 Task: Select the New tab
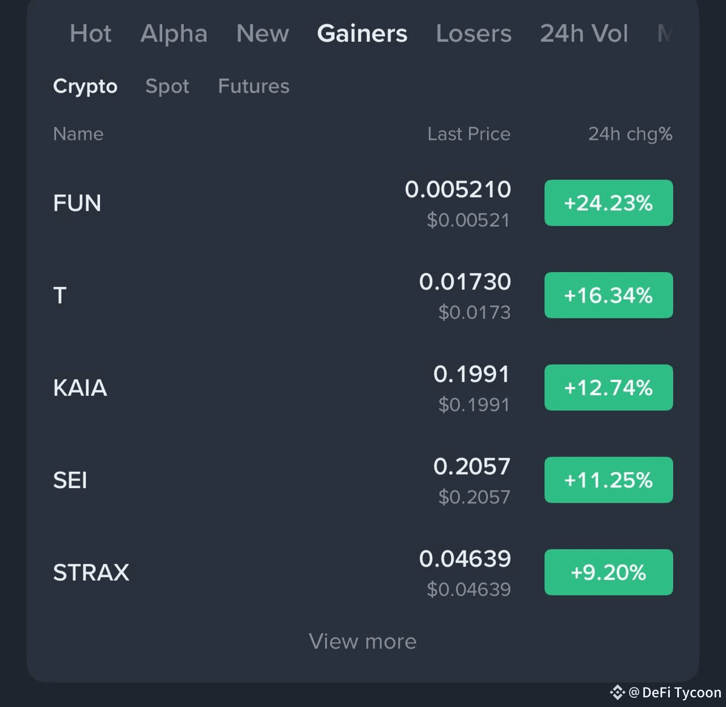pos(263,33)
